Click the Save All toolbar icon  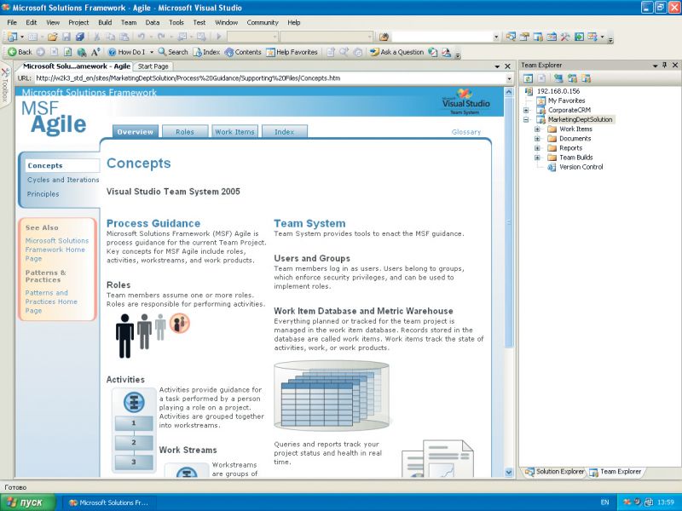(x=80, y=37)
